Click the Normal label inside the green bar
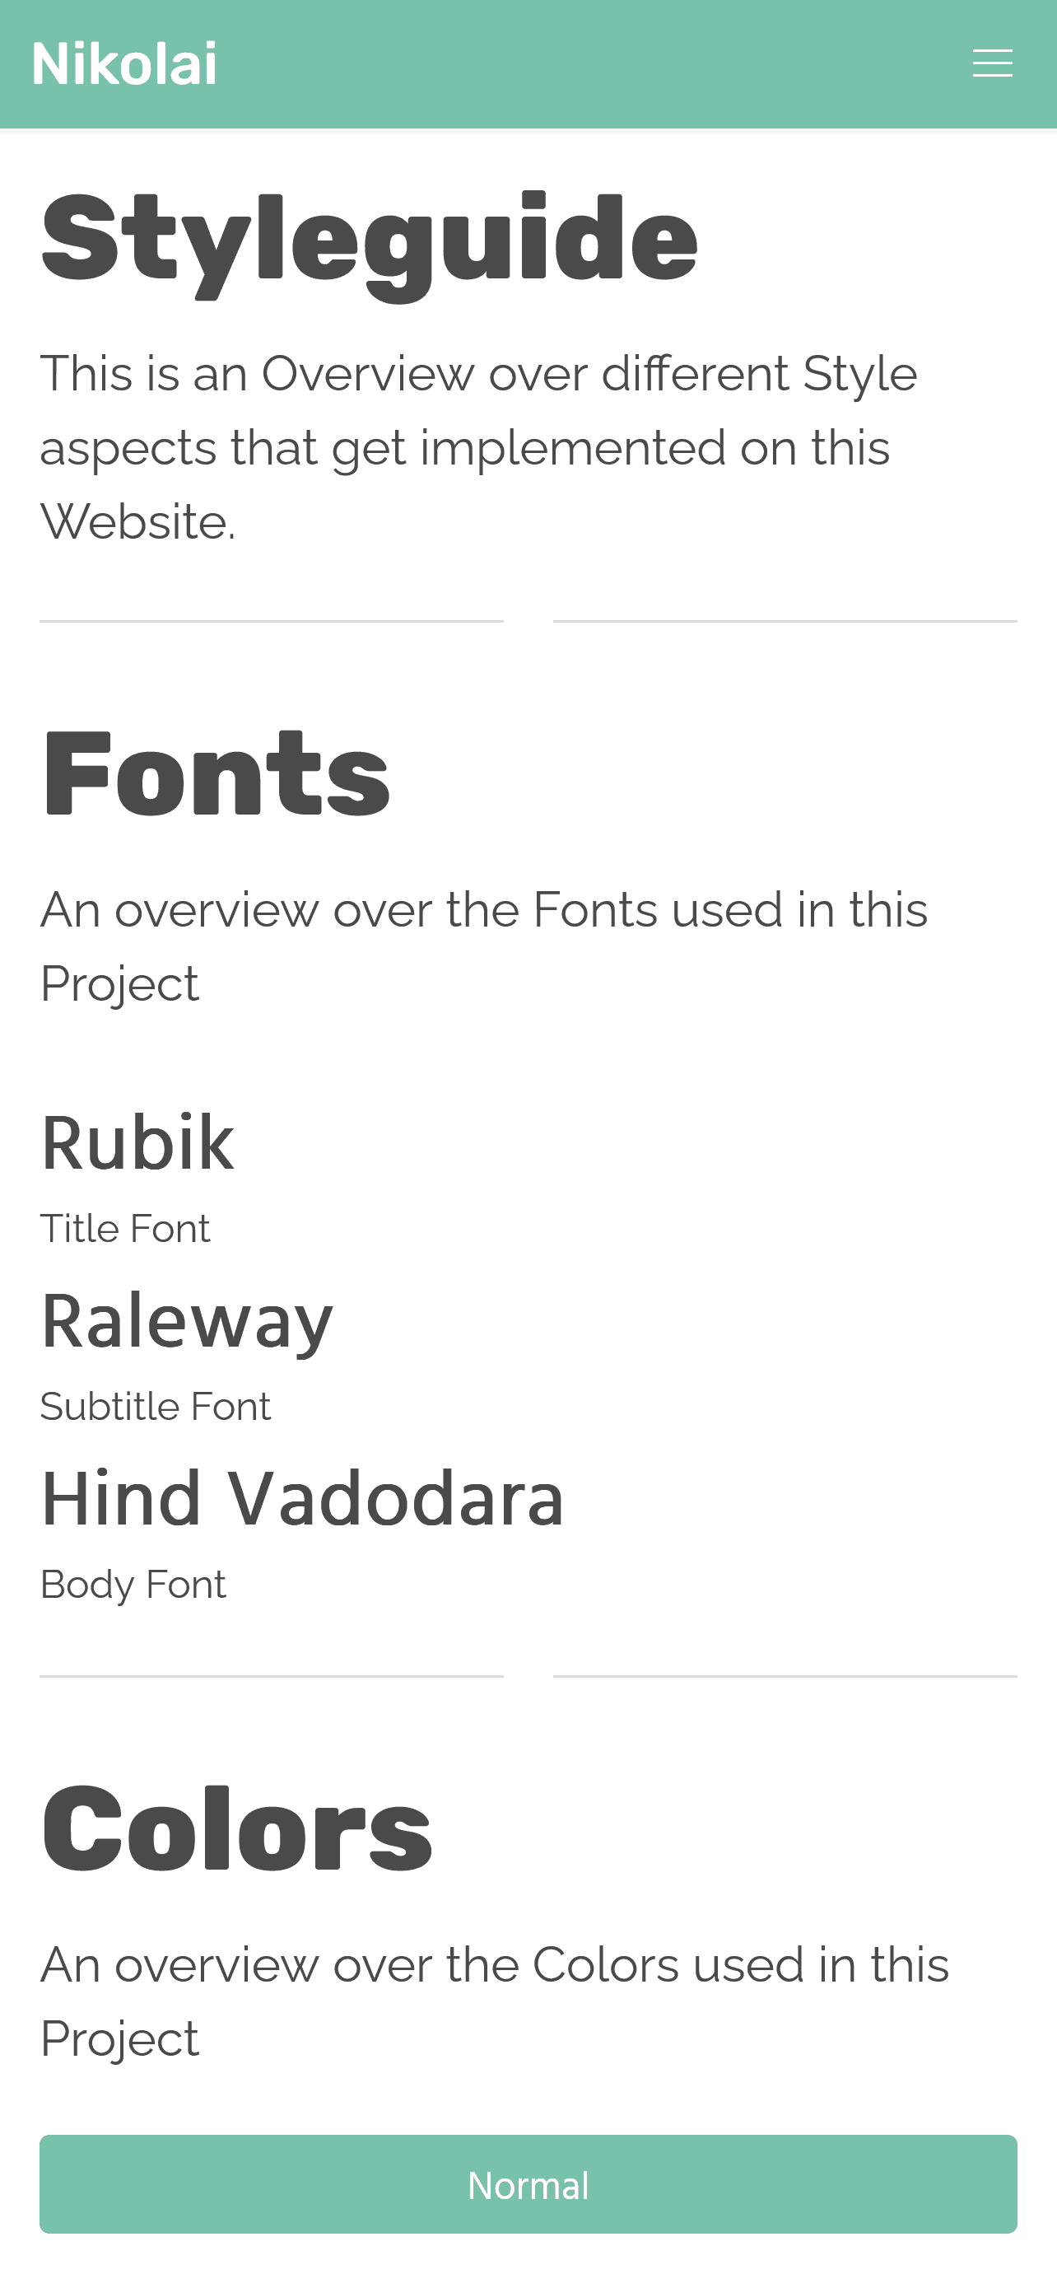The height and width of the screenshot is (2288, 1057). [x=528, y=2185]
